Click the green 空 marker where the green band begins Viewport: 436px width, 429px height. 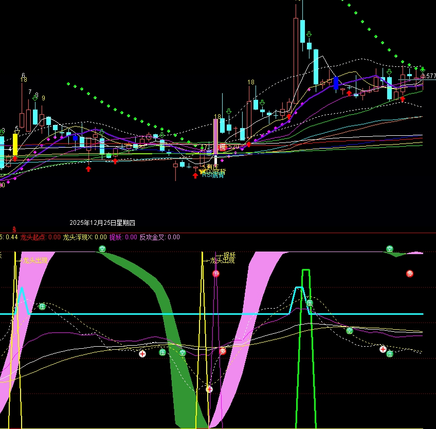point(102,249)
